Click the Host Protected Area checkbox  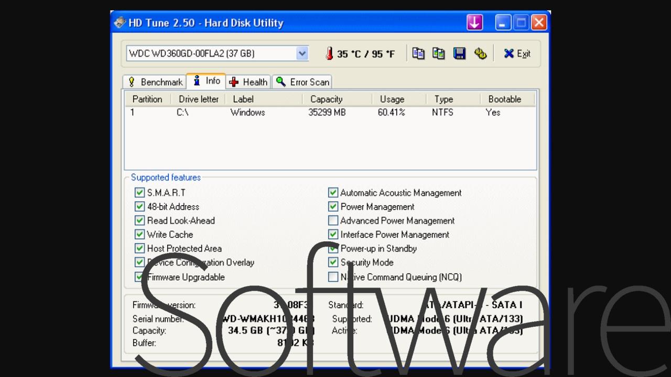tap(139, 248)
